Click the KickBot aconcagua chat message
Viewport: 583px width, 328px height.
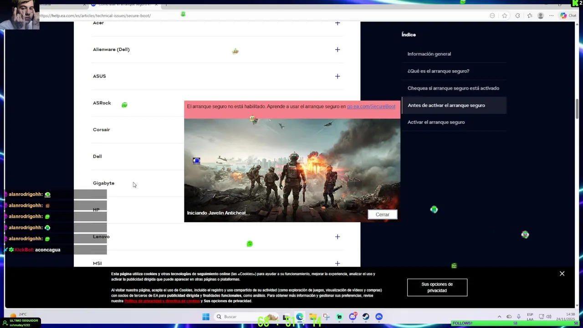(32, 250)
